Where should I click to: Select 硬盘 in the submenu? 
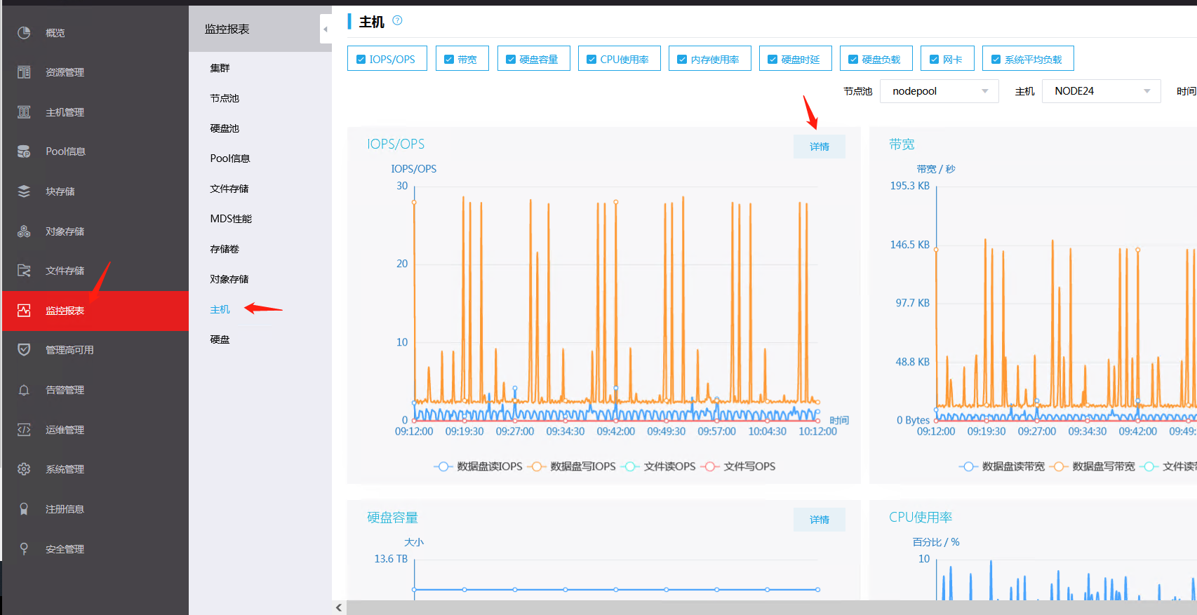coord(220,339)
